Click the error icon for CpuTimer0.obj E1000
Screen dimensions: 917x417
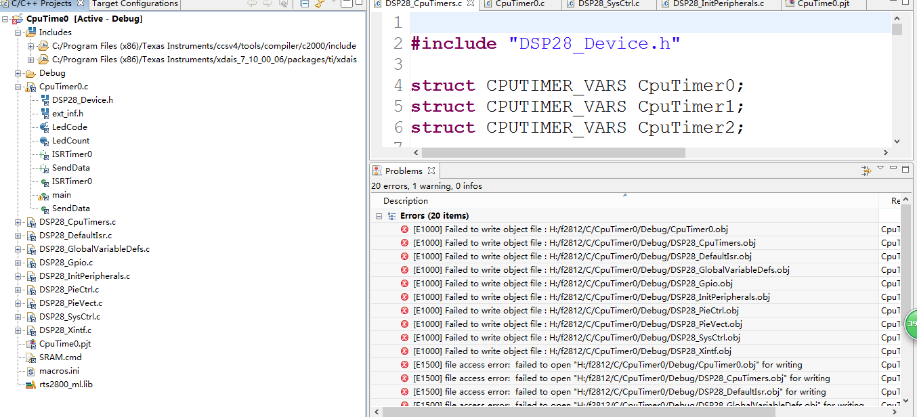tap(405, 229)
